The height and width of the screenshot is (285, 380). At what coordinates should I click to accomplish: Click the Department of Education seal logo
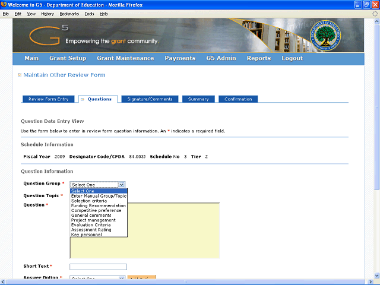coord(325,36)
